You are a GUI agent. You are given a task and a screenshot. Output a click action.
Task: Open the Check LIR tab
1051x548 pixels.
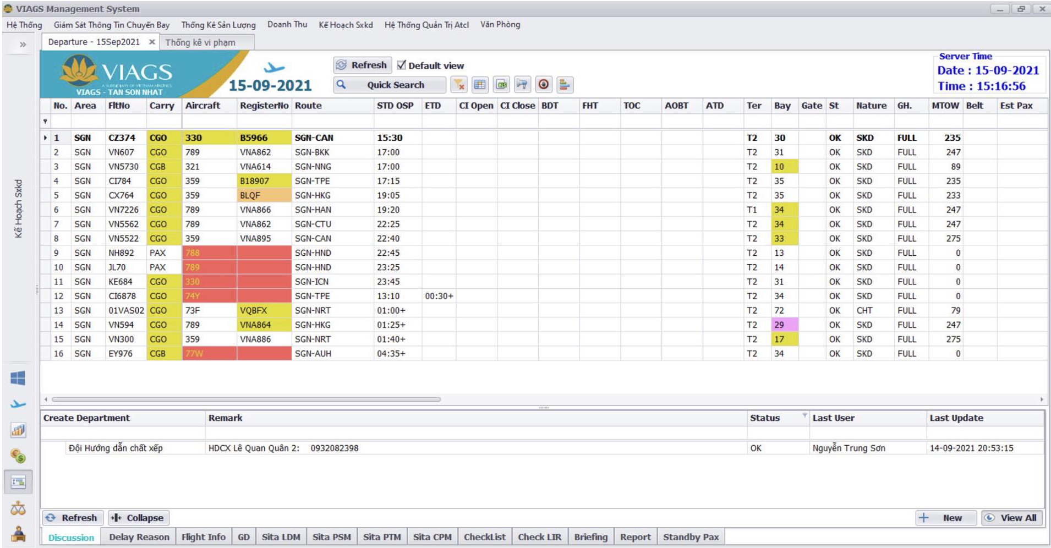click(x=540, y=537)
